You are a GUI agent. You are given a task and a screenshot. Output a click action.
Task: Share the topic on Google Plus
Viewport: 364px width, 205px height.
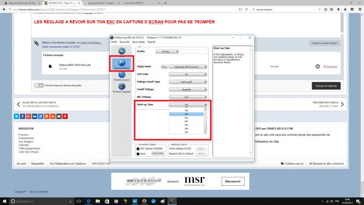click(x=28, y=116)
